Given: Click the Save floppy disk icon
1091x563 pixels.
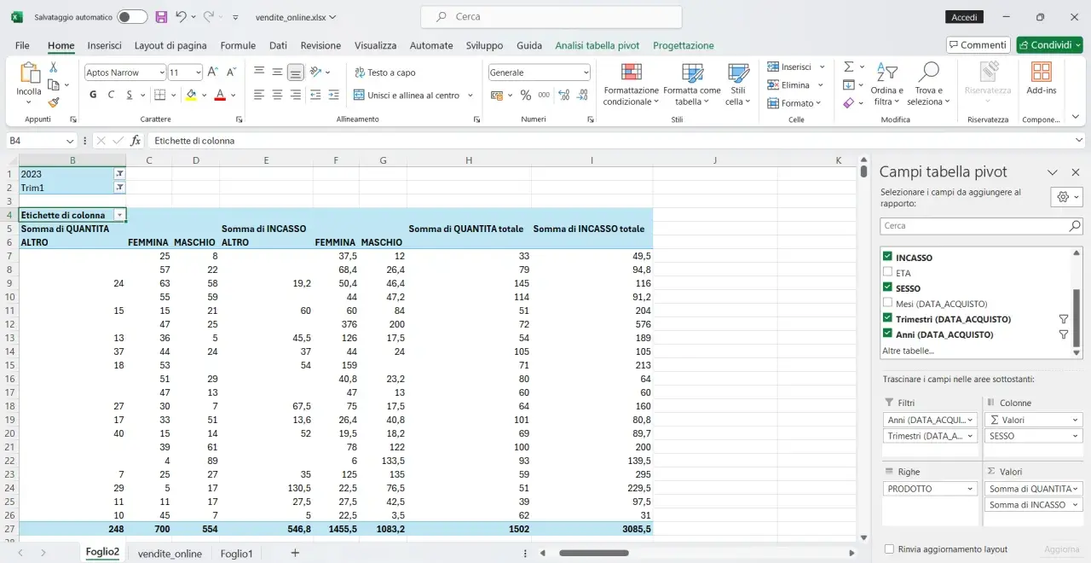Looking at the screenshot, I should [x=162, y=17].
